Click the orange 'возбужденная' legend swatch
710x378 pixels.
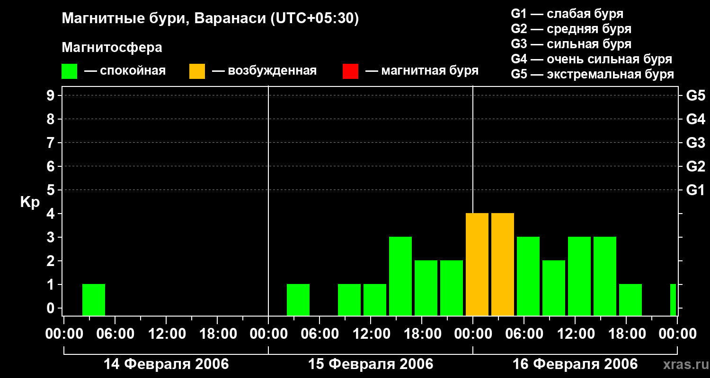(197, 71)
